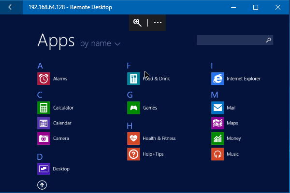Open Health & Fitness app icon
This screenshot has height=193, width=290.
(133, 138)
